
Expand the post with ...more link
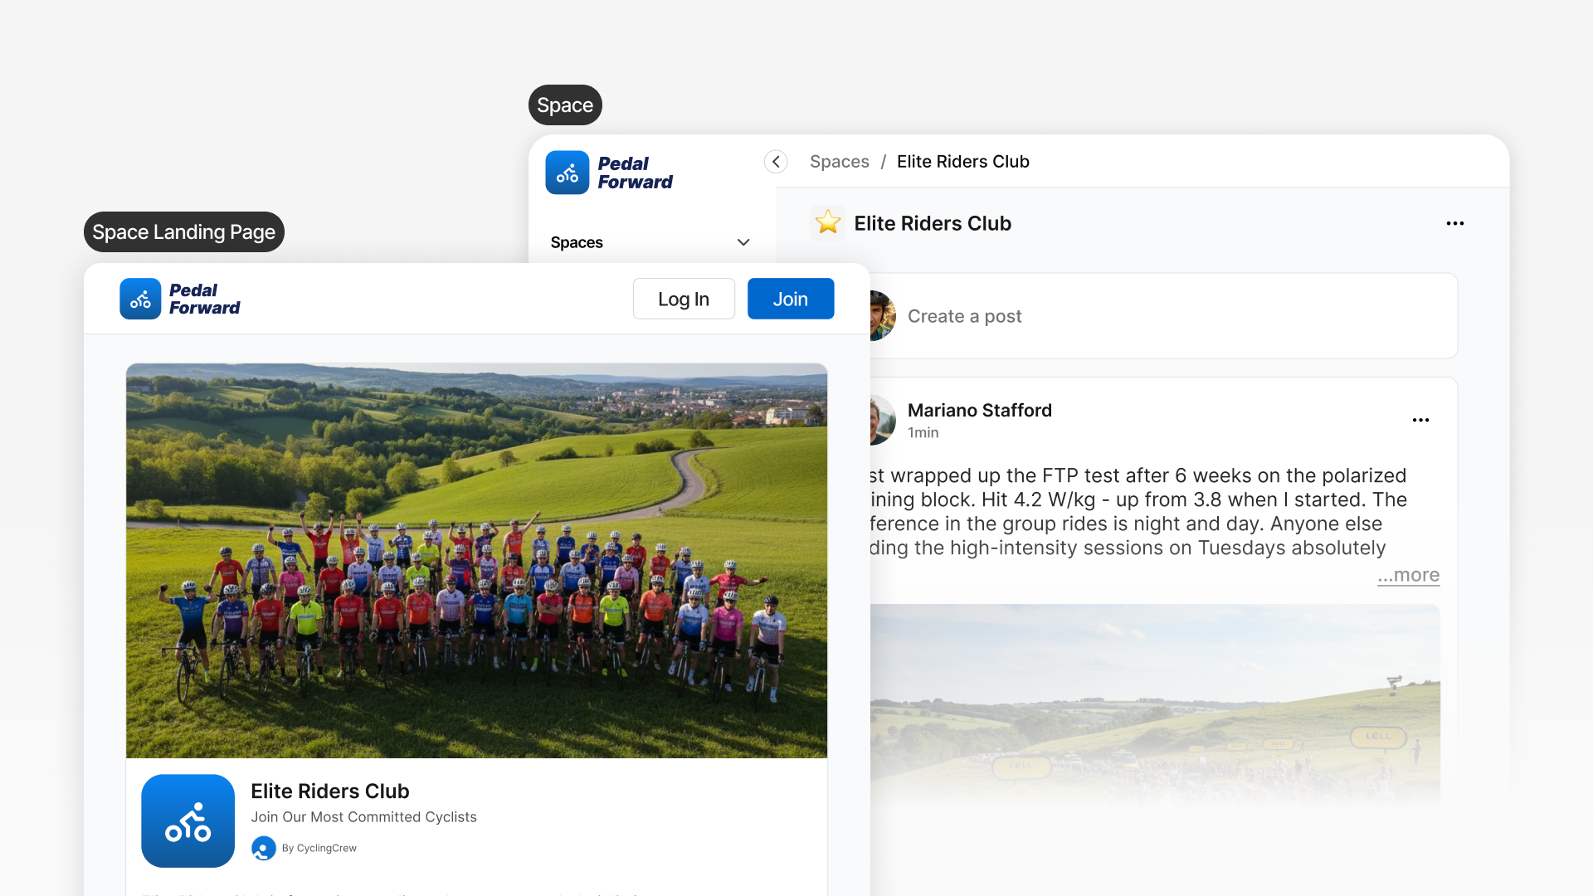1408,575
